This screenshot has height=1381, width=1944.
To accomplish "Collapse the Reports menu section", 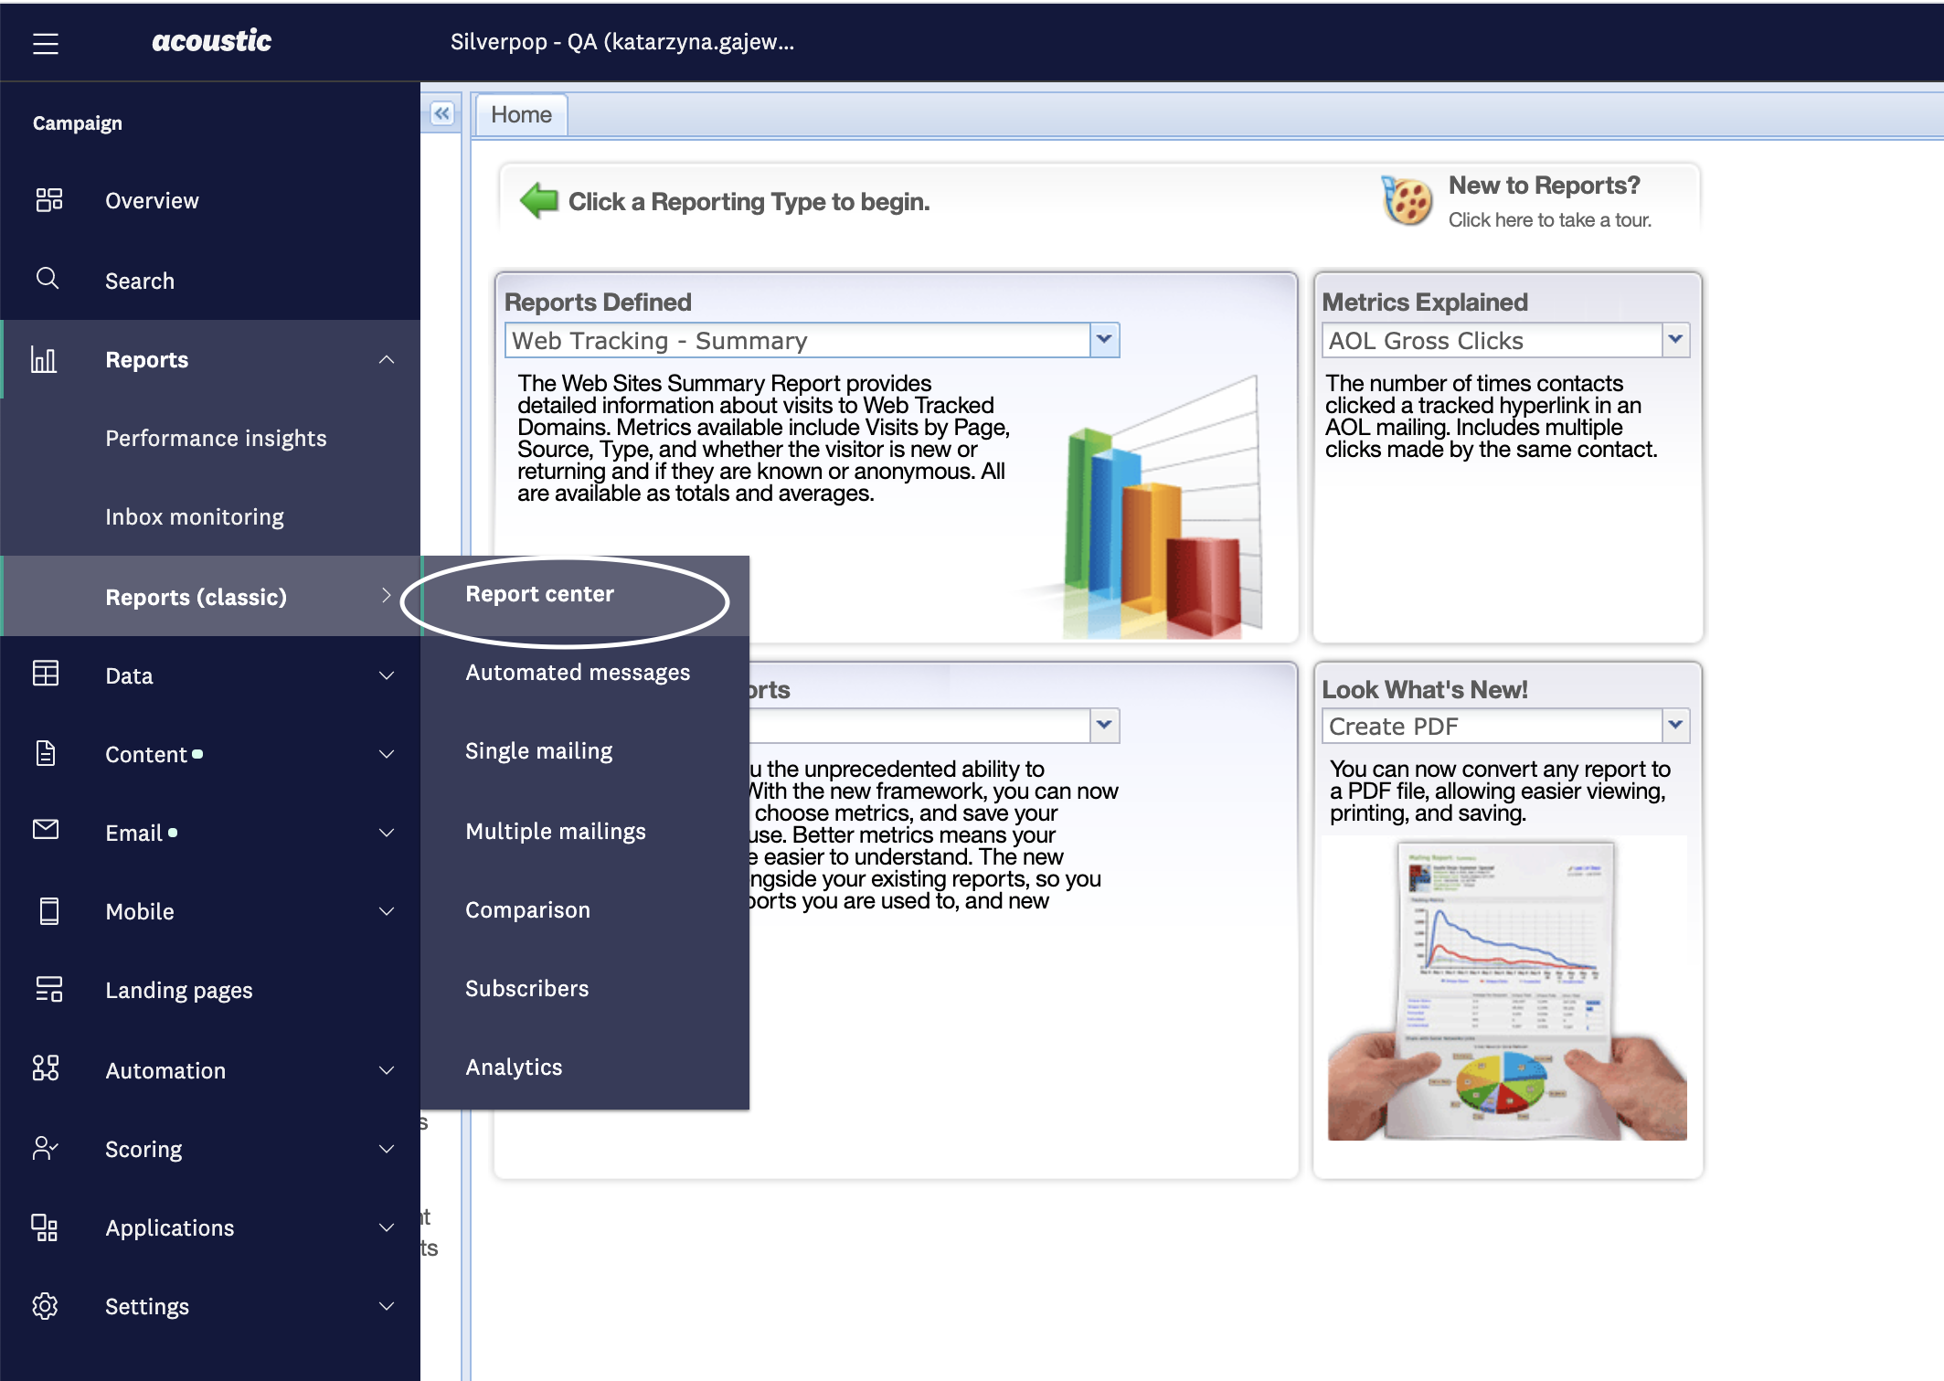I will (x=387, y=360).
